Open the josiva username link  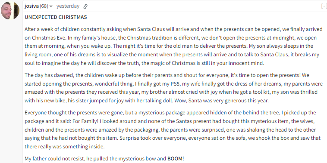[x=31, y=6]
